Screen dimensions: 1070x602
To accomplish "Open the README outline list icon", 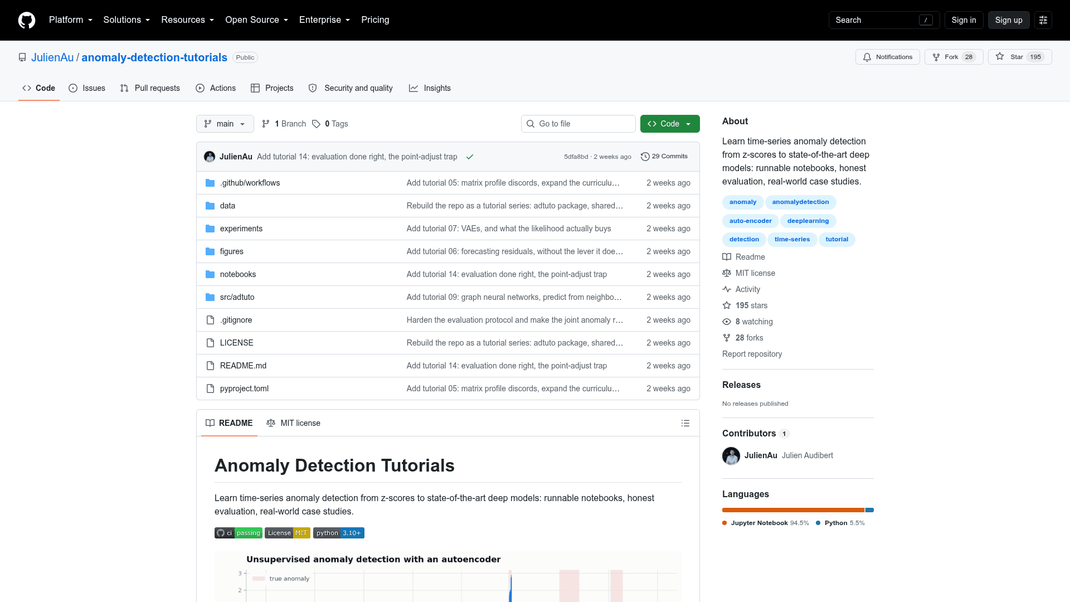I will point(685,423).
